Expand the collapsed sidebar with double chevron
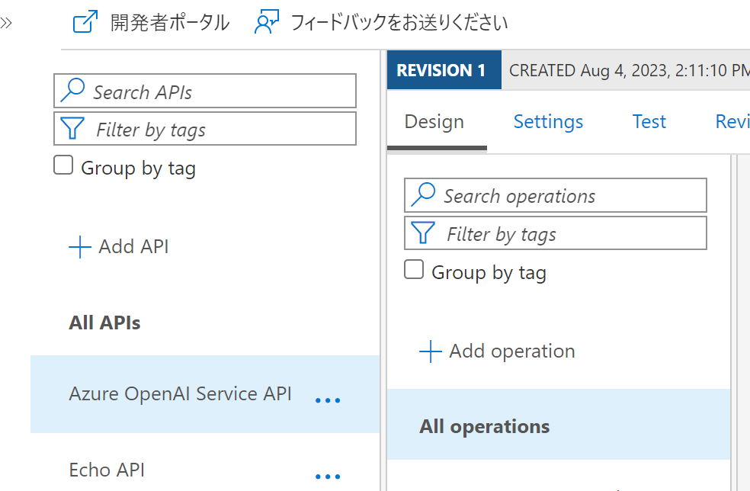The height and width of the screenshot is (491, 750). point(7,23)
